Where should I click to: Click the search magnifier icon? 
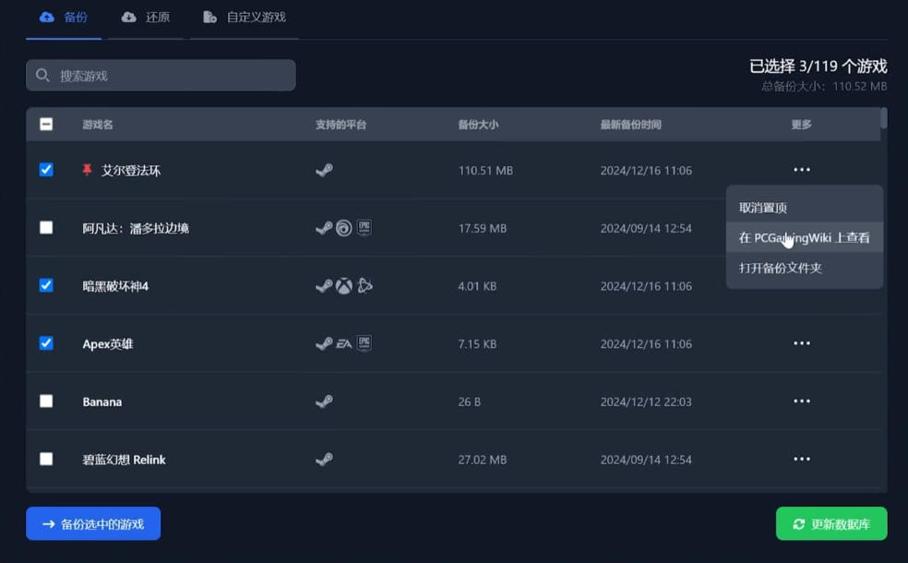click(42, 76)
